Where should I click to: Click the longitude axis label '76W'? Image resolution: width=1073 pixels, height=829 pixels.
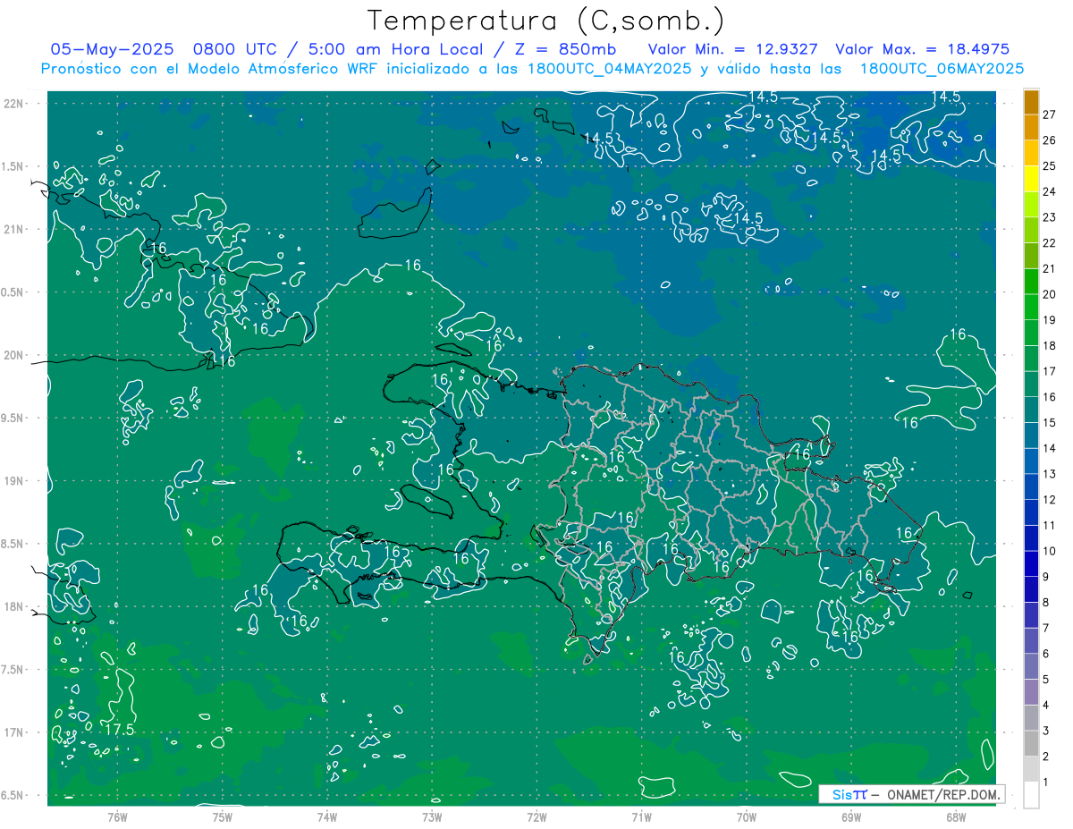[117, 816]
